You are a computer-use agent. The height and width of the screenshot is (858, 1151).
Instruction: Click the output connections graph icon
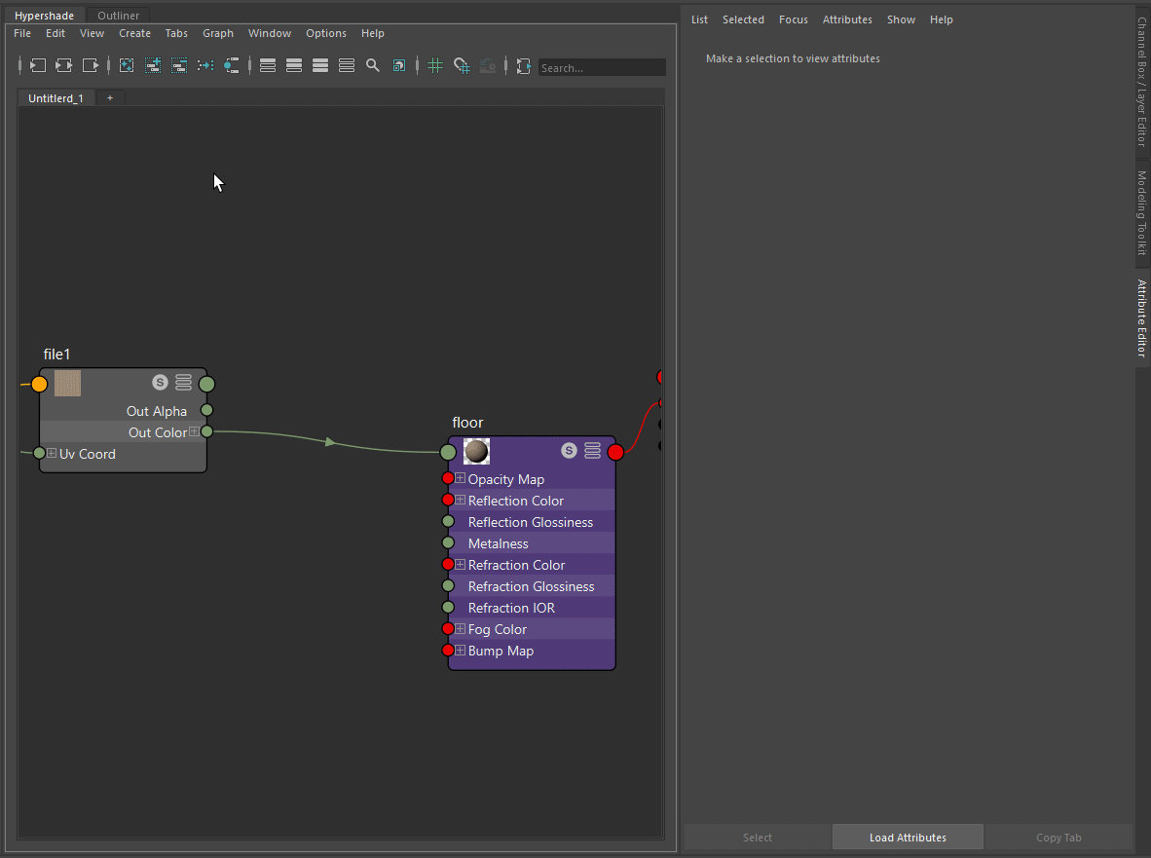[x=91, y=65]
